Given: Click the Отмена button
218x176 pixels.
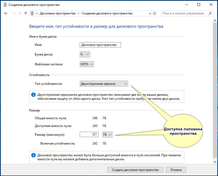Looking at the screenshot, I should [176, 170].
